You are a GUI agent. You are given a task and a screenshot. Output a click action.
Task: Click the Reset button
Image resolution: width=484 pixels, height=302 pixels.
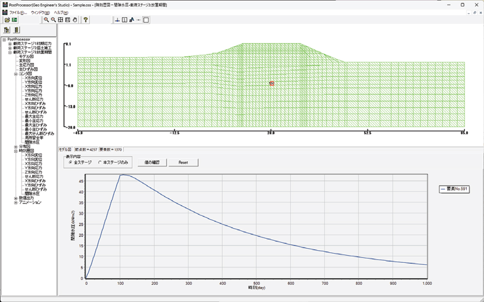tap(183, 163)
